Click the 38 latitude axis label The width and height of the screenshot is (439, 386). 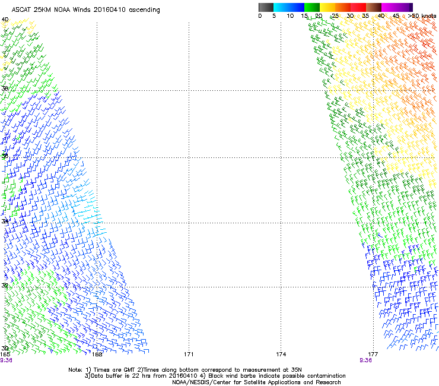5,88
